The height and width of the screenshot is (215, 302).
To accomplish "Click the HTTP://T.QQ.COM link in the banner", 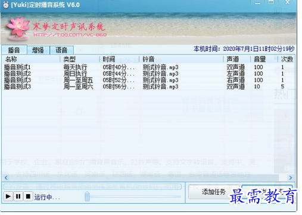I will point(70,35).
